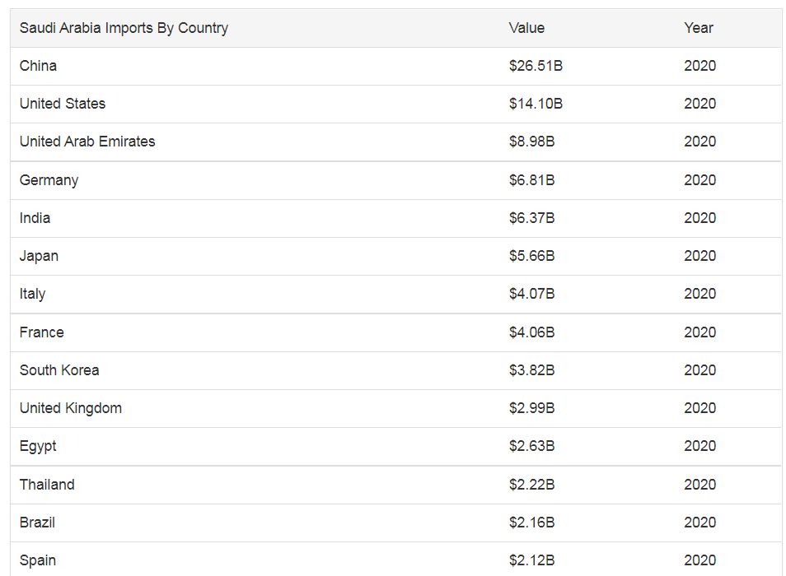This screenshot has height=576, width=786.
Task: Select United Kingdom in the list
Action: [x=71, y=408]
